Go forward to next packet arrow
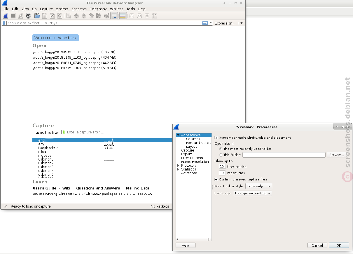Viewport: 353px width, 254px height. [84, 16]
